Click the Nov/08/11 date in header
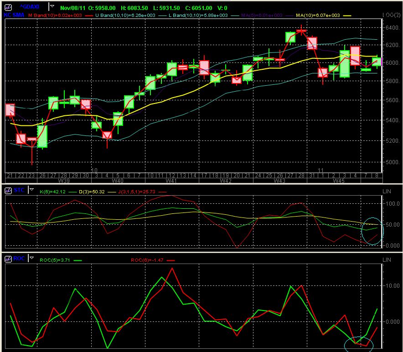 [73, 8]
